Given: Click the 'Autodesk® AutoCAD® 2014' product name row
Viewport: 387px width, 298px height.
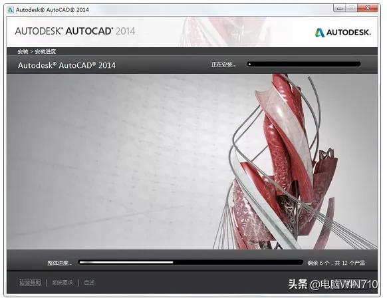Looking at the screenshot, I should (x=66, y=65).
